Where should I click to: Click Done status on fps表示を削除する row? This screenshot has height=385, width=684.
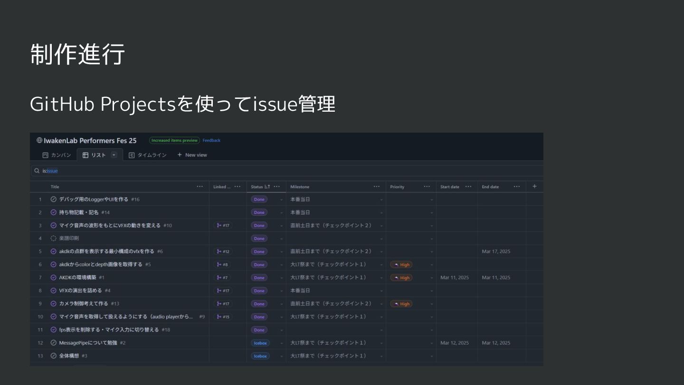point(259,330)
